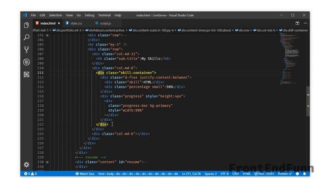Viewport: 317px width, 178px height.
Task: Change language mode HTML in status bar
Action: (x=247, y=174)
